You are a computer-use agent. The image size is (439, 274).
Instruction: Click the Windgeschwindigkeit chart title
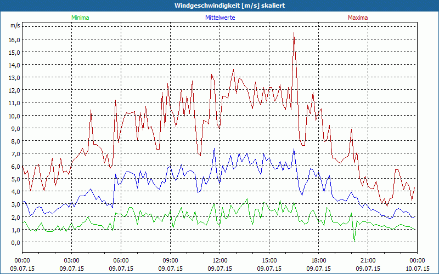pos(229,5)
